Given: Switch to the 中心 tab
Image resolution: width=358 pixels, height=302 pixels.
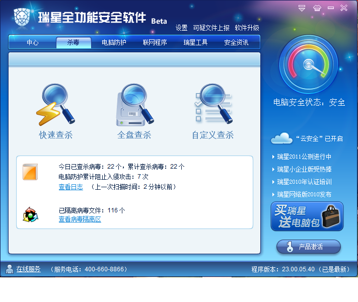Looking at the screenshot, I should click(32, 42).
